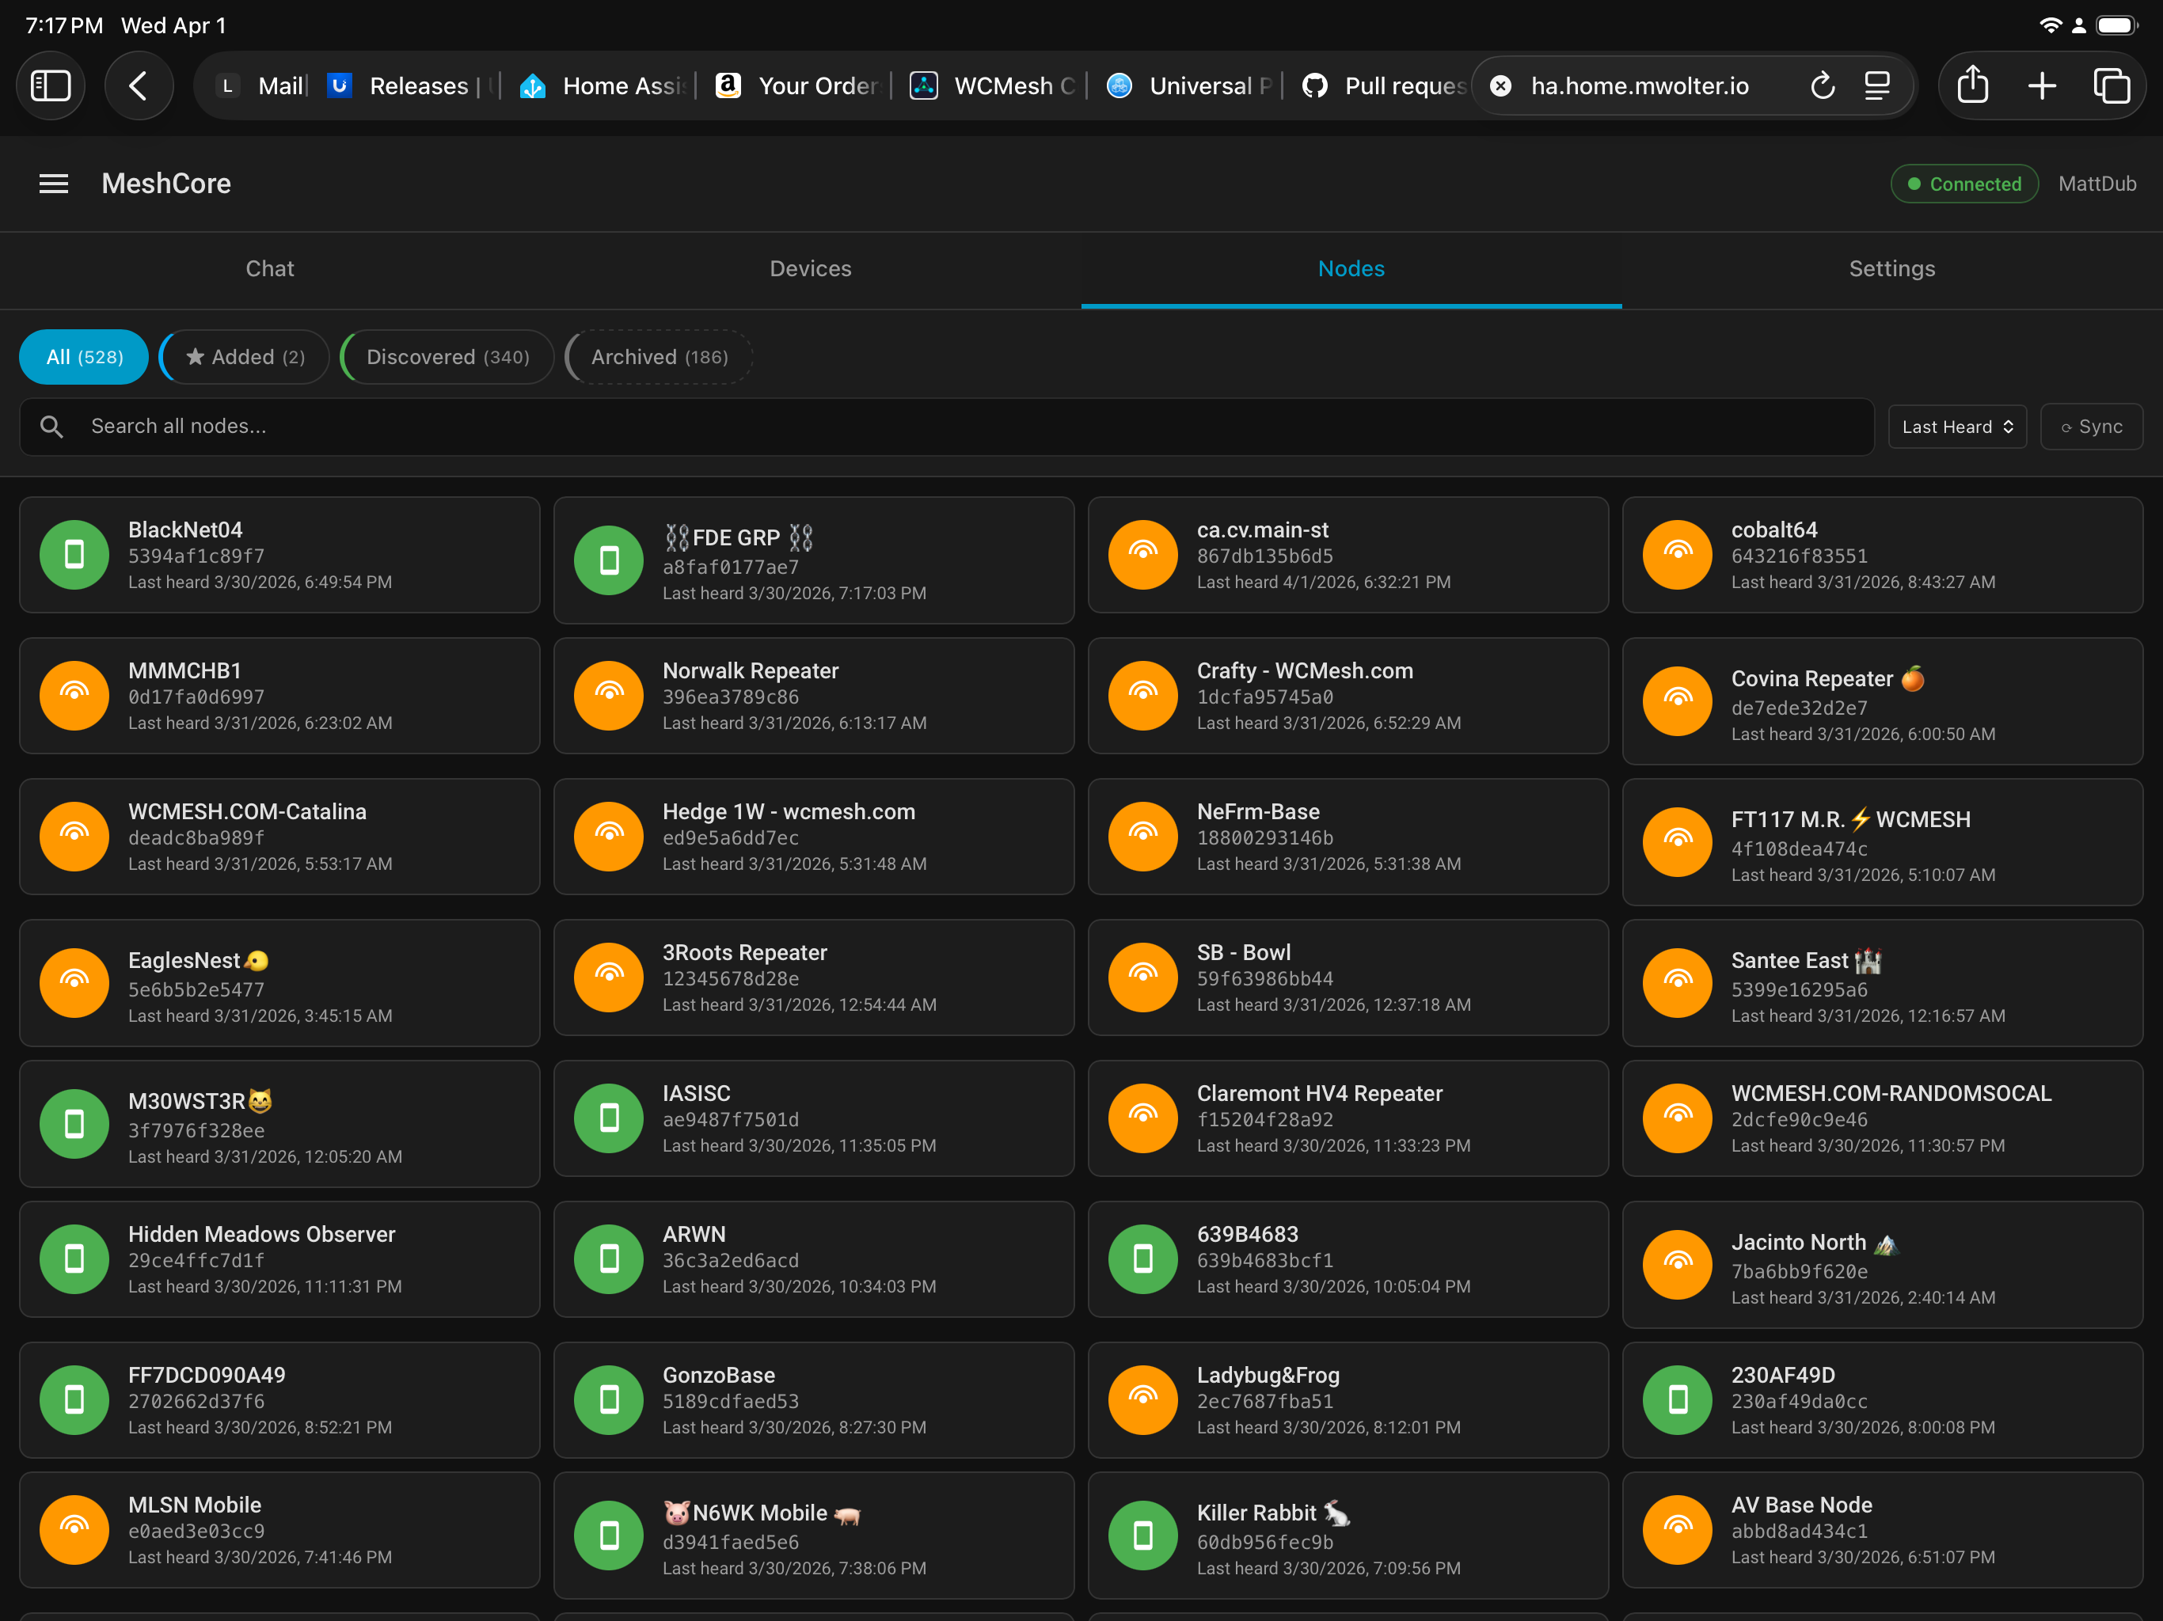The height and width of the screenshot is (1621, 2163).
Task: Open a new tab with the plus icon
Action: click(2042, 86)
